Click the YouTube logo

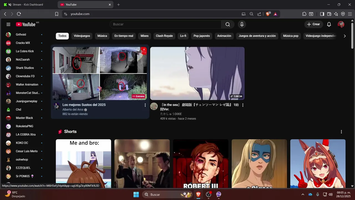(26, 24)
